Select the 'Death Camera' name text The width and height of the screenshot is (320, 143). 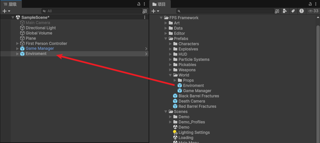point(192,101)
